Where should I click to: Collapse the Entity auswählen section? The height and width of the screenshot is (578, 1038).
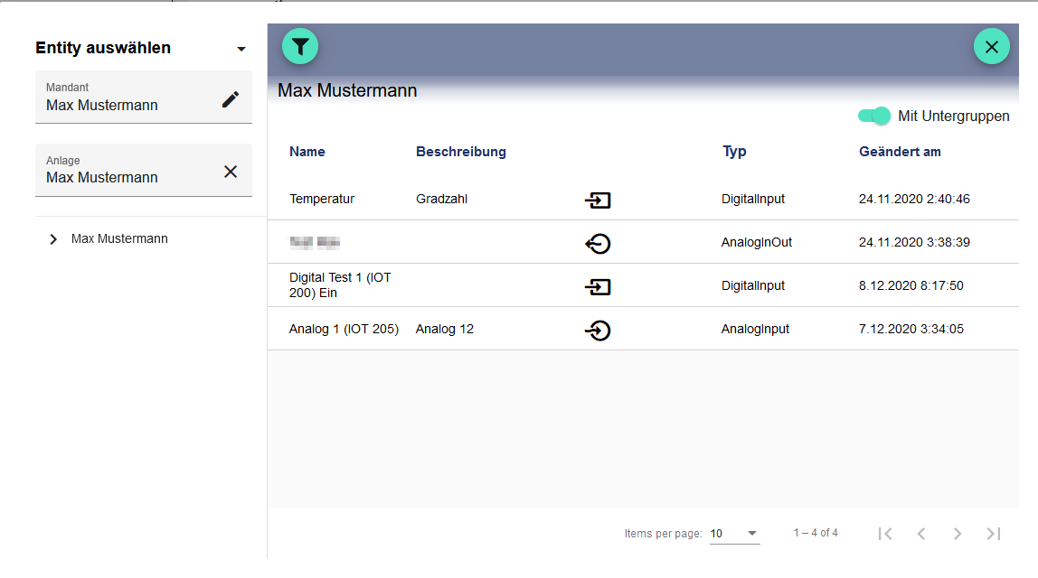pos(241,48)
